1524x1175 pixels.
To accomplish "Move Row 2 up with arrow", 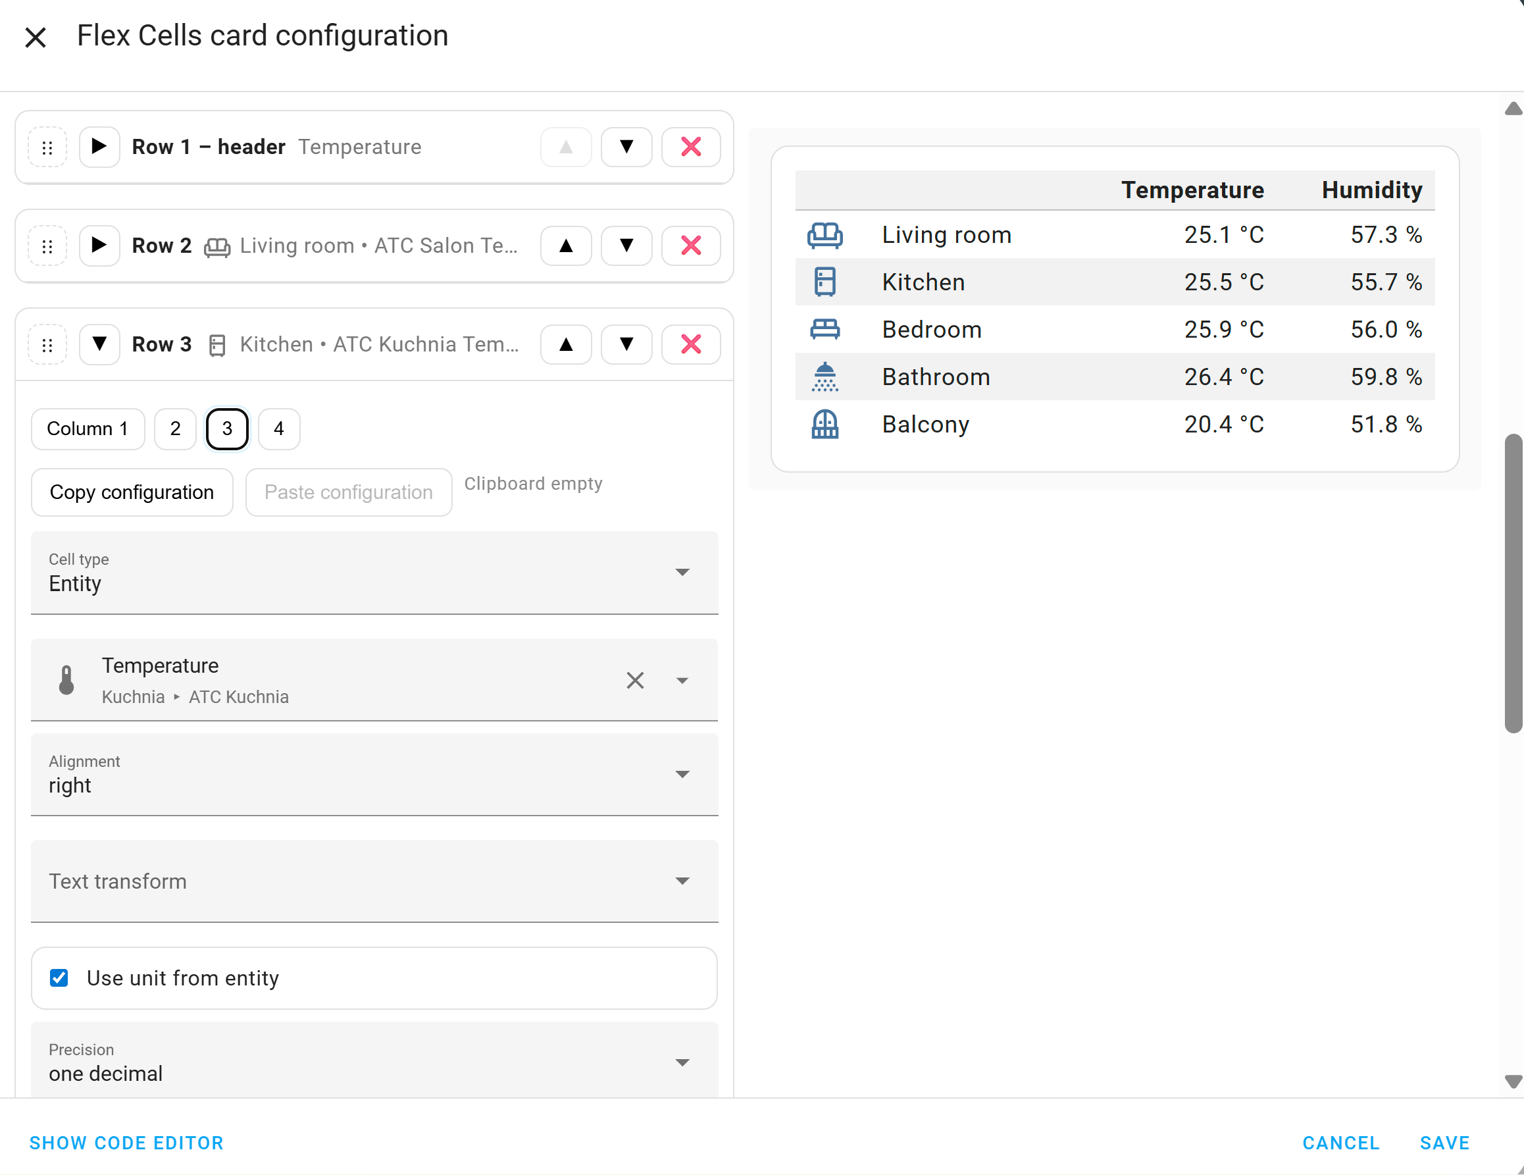I will pyautogui.click(x=565, y=246).
